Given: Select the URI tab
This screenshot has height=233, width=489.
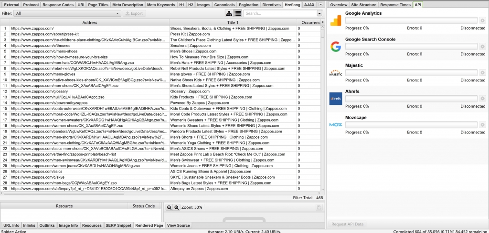Looking at the screenshot, I should tap(81, 5).
